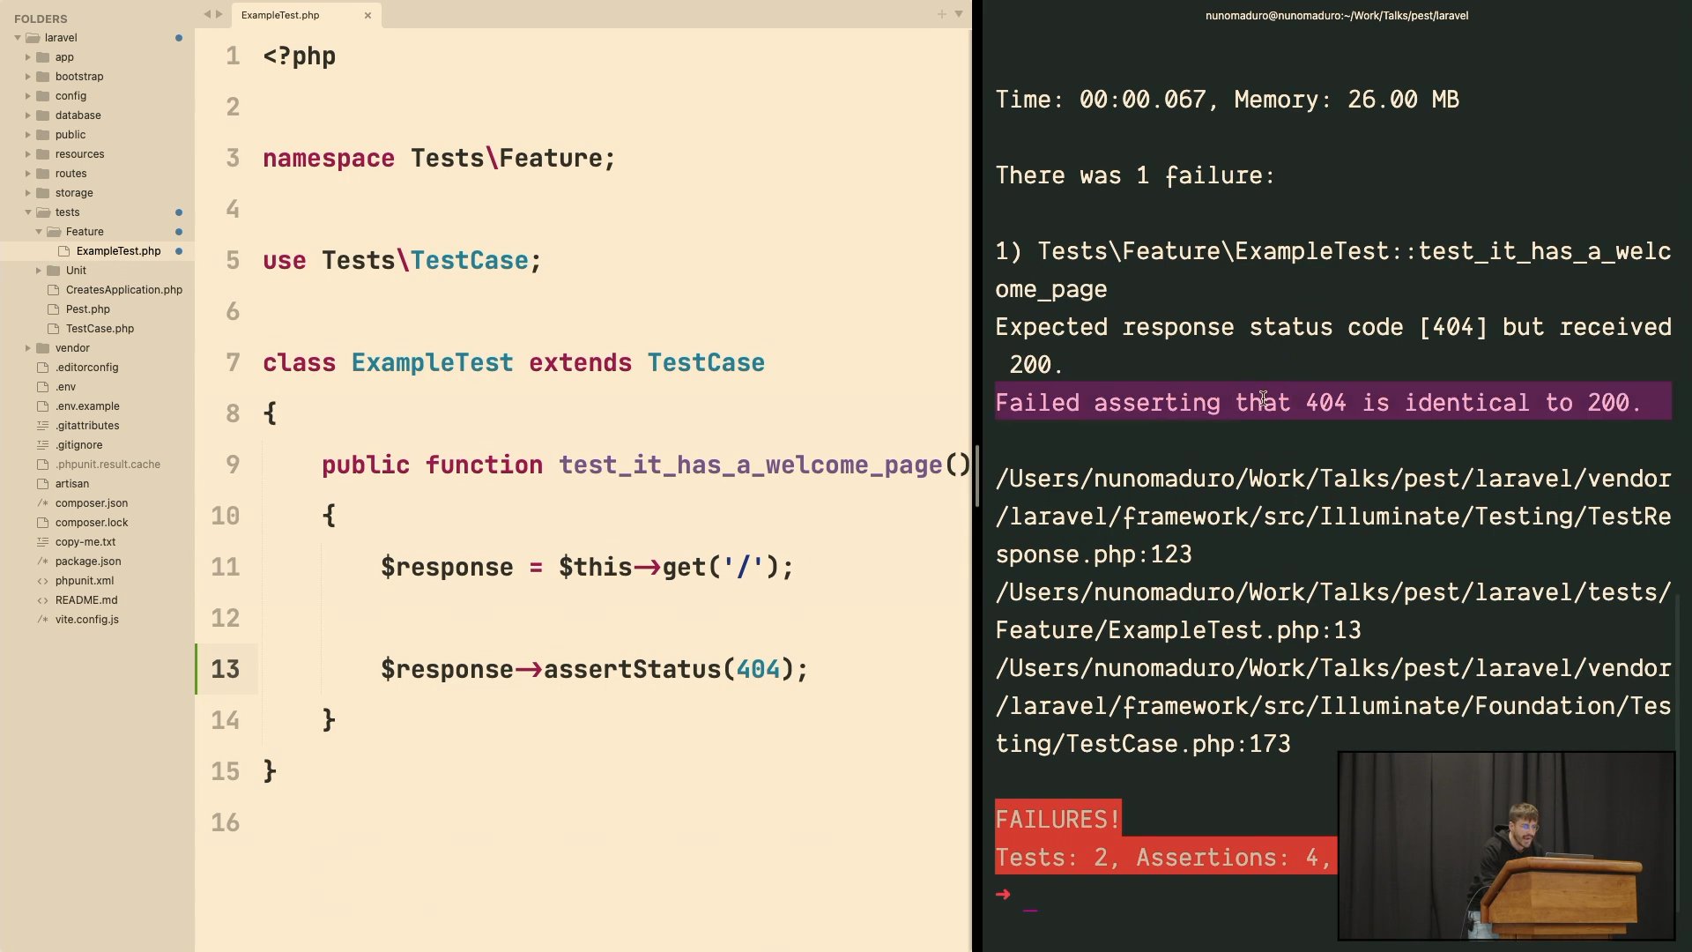Click the tab history back arrow

(x=207, y=14)
